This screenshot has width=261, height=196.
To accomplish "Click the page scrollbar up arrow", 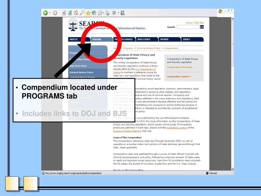I will pos(233,18).
